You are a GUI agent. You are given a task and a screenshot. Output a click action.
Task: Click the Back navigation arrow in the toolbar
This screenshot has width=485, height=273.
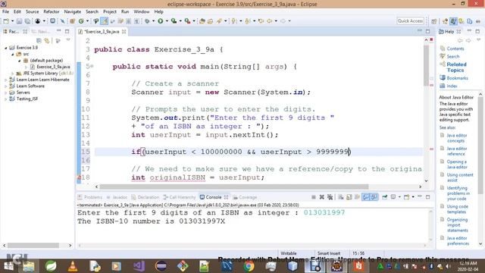tap(270, 20)
